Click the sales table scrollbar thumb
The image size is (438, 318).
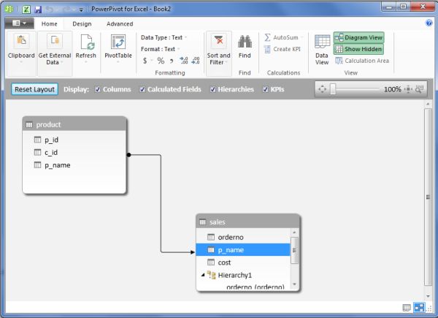pos(294,250)
